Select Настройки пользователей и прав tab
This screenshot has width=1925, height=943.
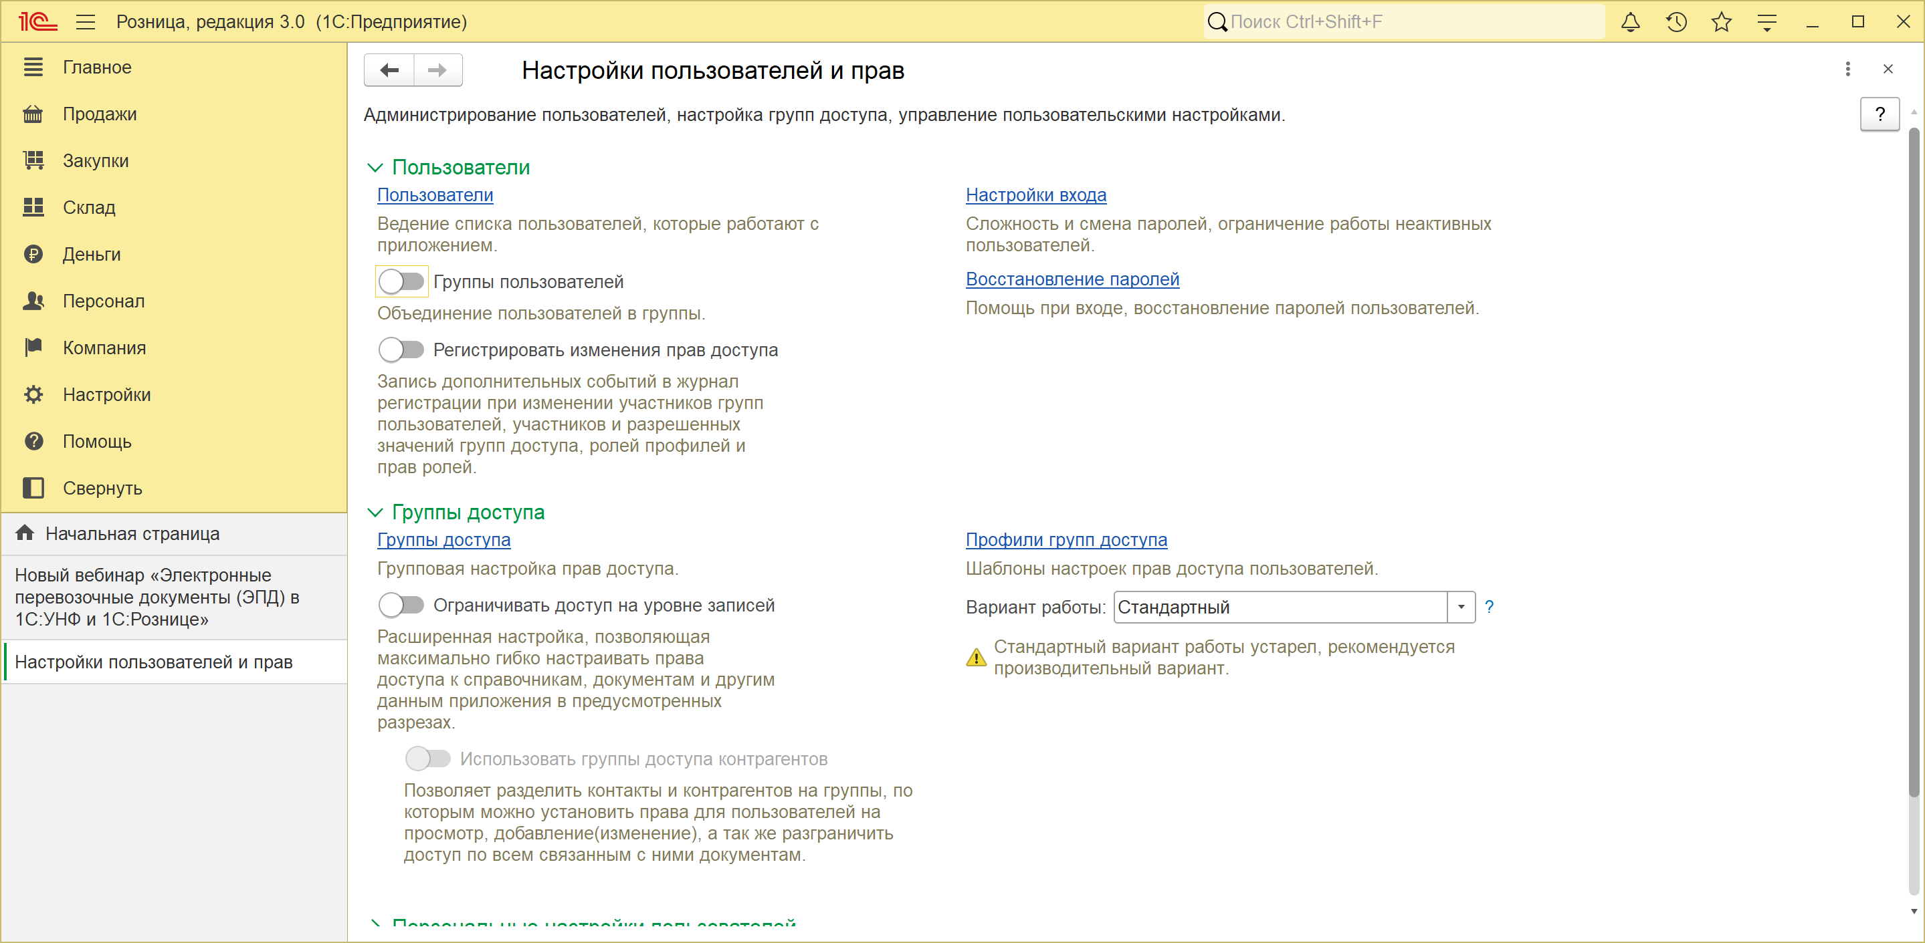[x=174, y=662]
